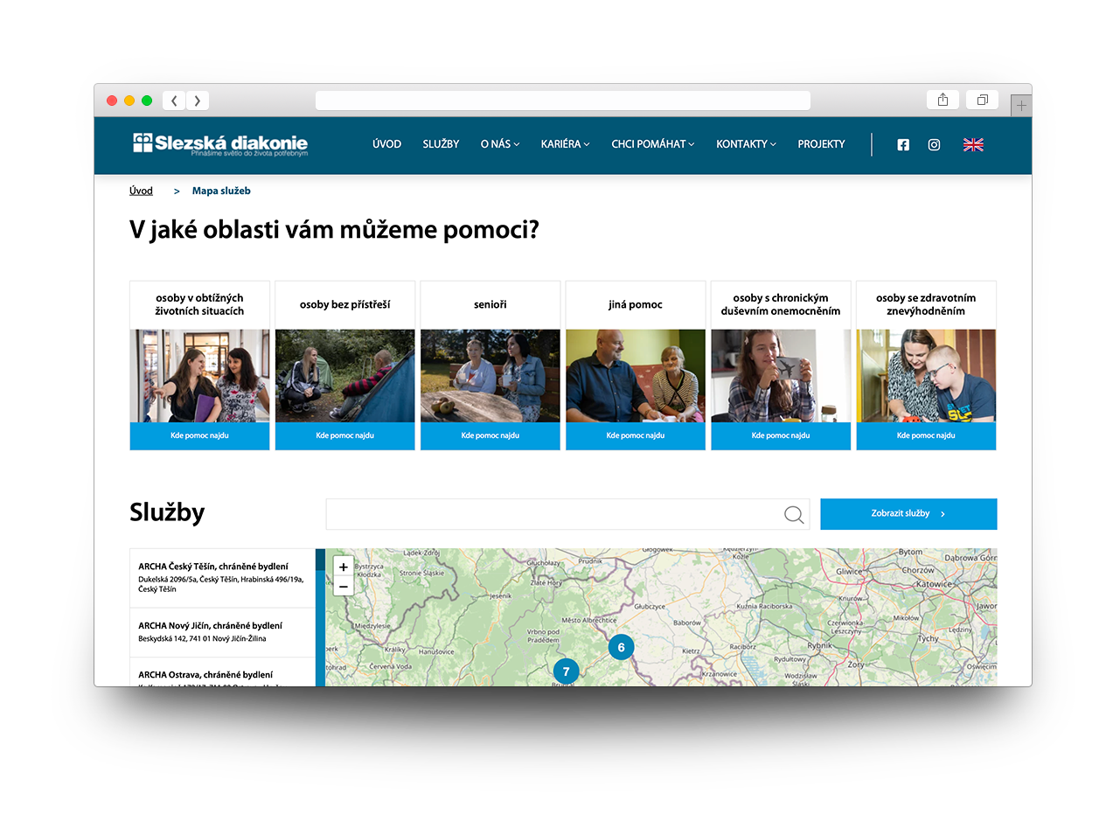The height and width of the screenshot is (835, 1113).
Task: Go back with browser back arrow
Action: [x=174, y=101]
